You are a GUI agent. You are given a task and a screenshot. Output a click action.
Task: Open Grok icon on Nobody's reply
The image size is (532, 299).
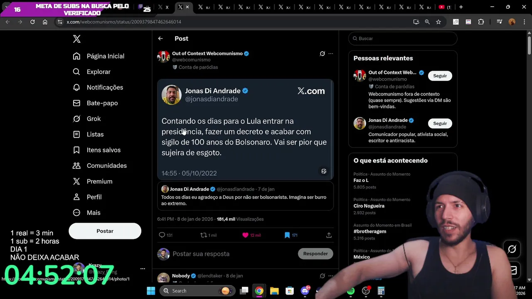pos(322,276)
